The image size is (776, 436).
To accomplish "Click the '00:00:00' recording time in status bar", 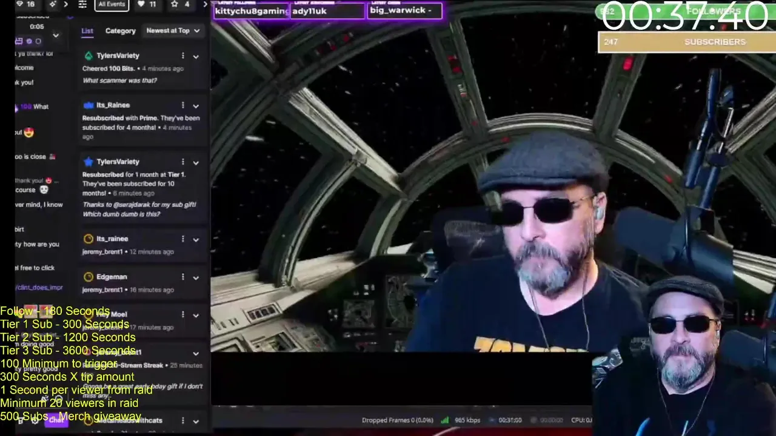I will click(x=552, y=420).
